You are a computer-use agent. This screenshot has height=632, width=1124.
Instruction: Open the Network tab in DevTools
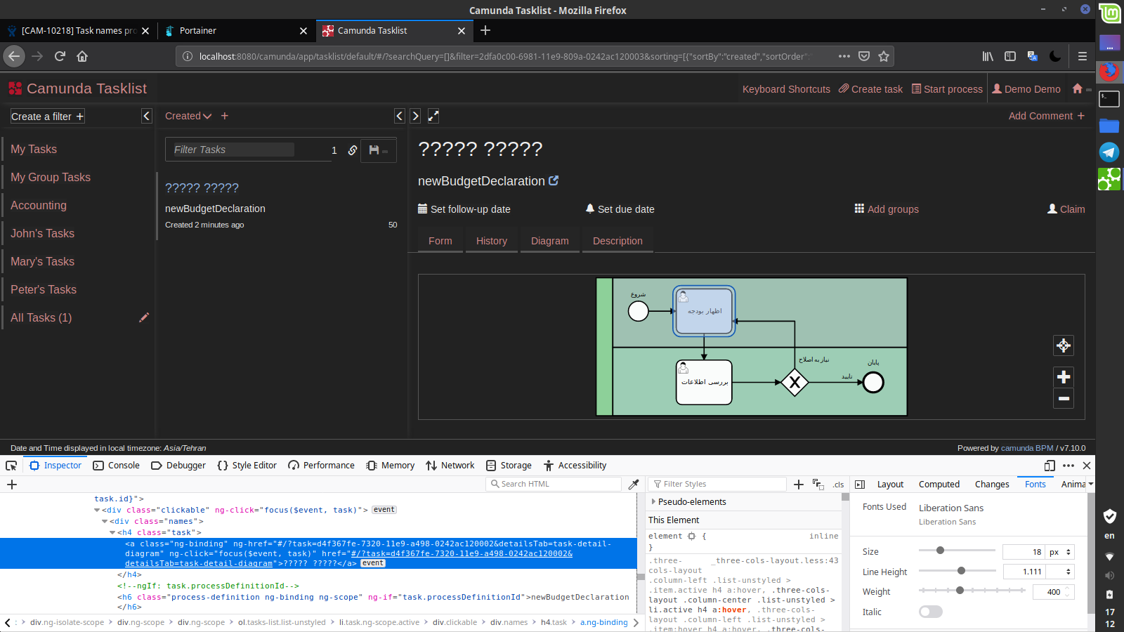click(x=450, y=466)
